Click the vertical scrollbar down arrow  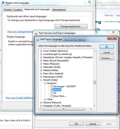click(x=95, y=106)
